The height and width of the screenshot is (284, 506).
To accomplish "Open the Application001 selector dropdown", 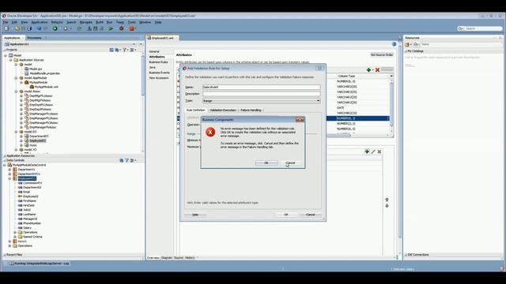I will tap(134, 44).
